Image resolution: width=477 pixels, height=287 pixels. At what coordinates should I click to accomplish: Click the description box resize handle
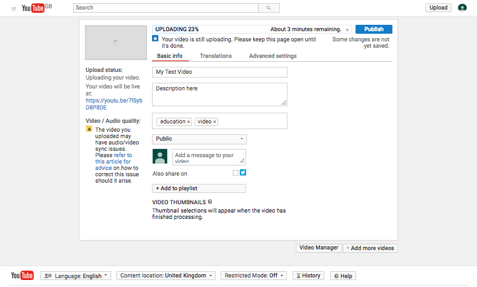[x=284, y=103]
